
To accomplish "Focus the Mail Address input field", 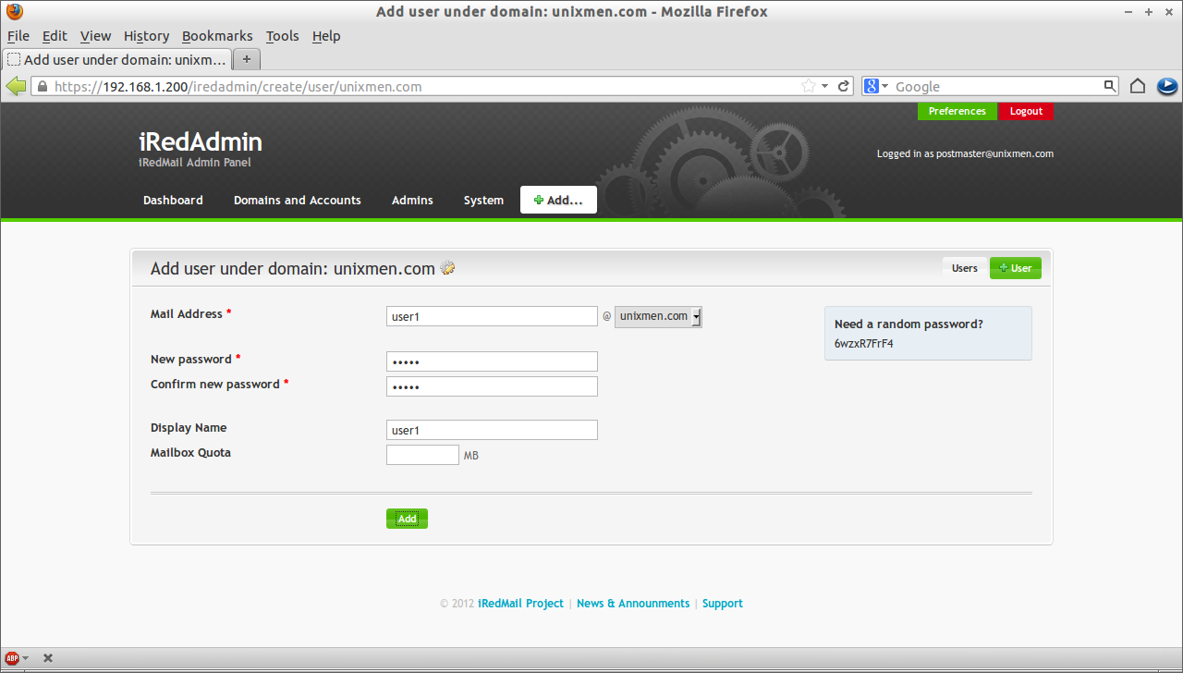I will [x=492, y=316].
